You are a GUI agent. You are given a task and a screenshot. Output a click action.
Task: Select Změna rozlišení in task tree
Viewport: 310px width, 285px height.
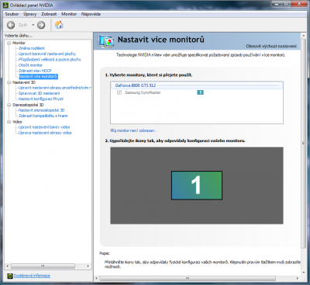pyautogui.click(x=32, y=48)
